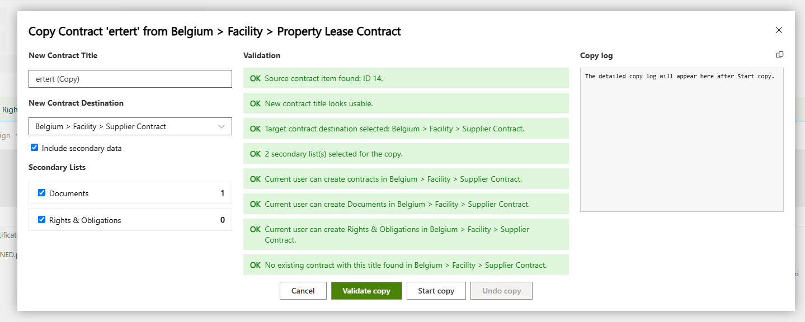Copy the log using the clipboard icon
This screenshot has width=805, height=322.
pos(780,55)
